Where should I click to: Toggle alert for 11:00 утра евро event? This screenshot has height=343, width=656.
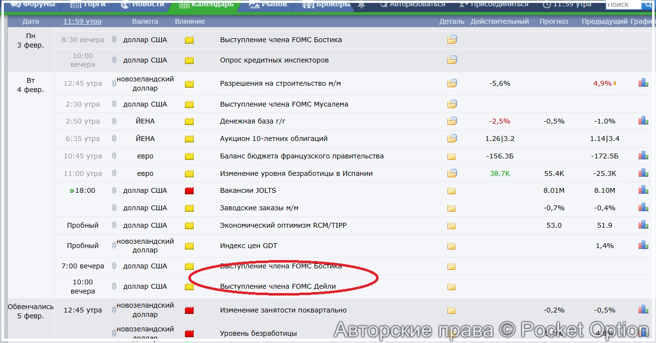click(x=114, y=173)
